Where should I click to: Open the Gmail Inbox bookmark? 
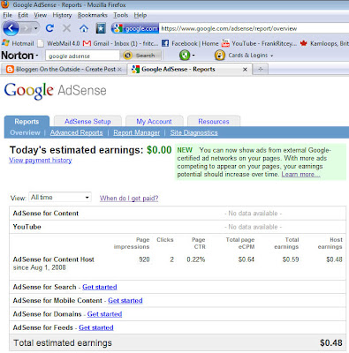coord(121,43)
